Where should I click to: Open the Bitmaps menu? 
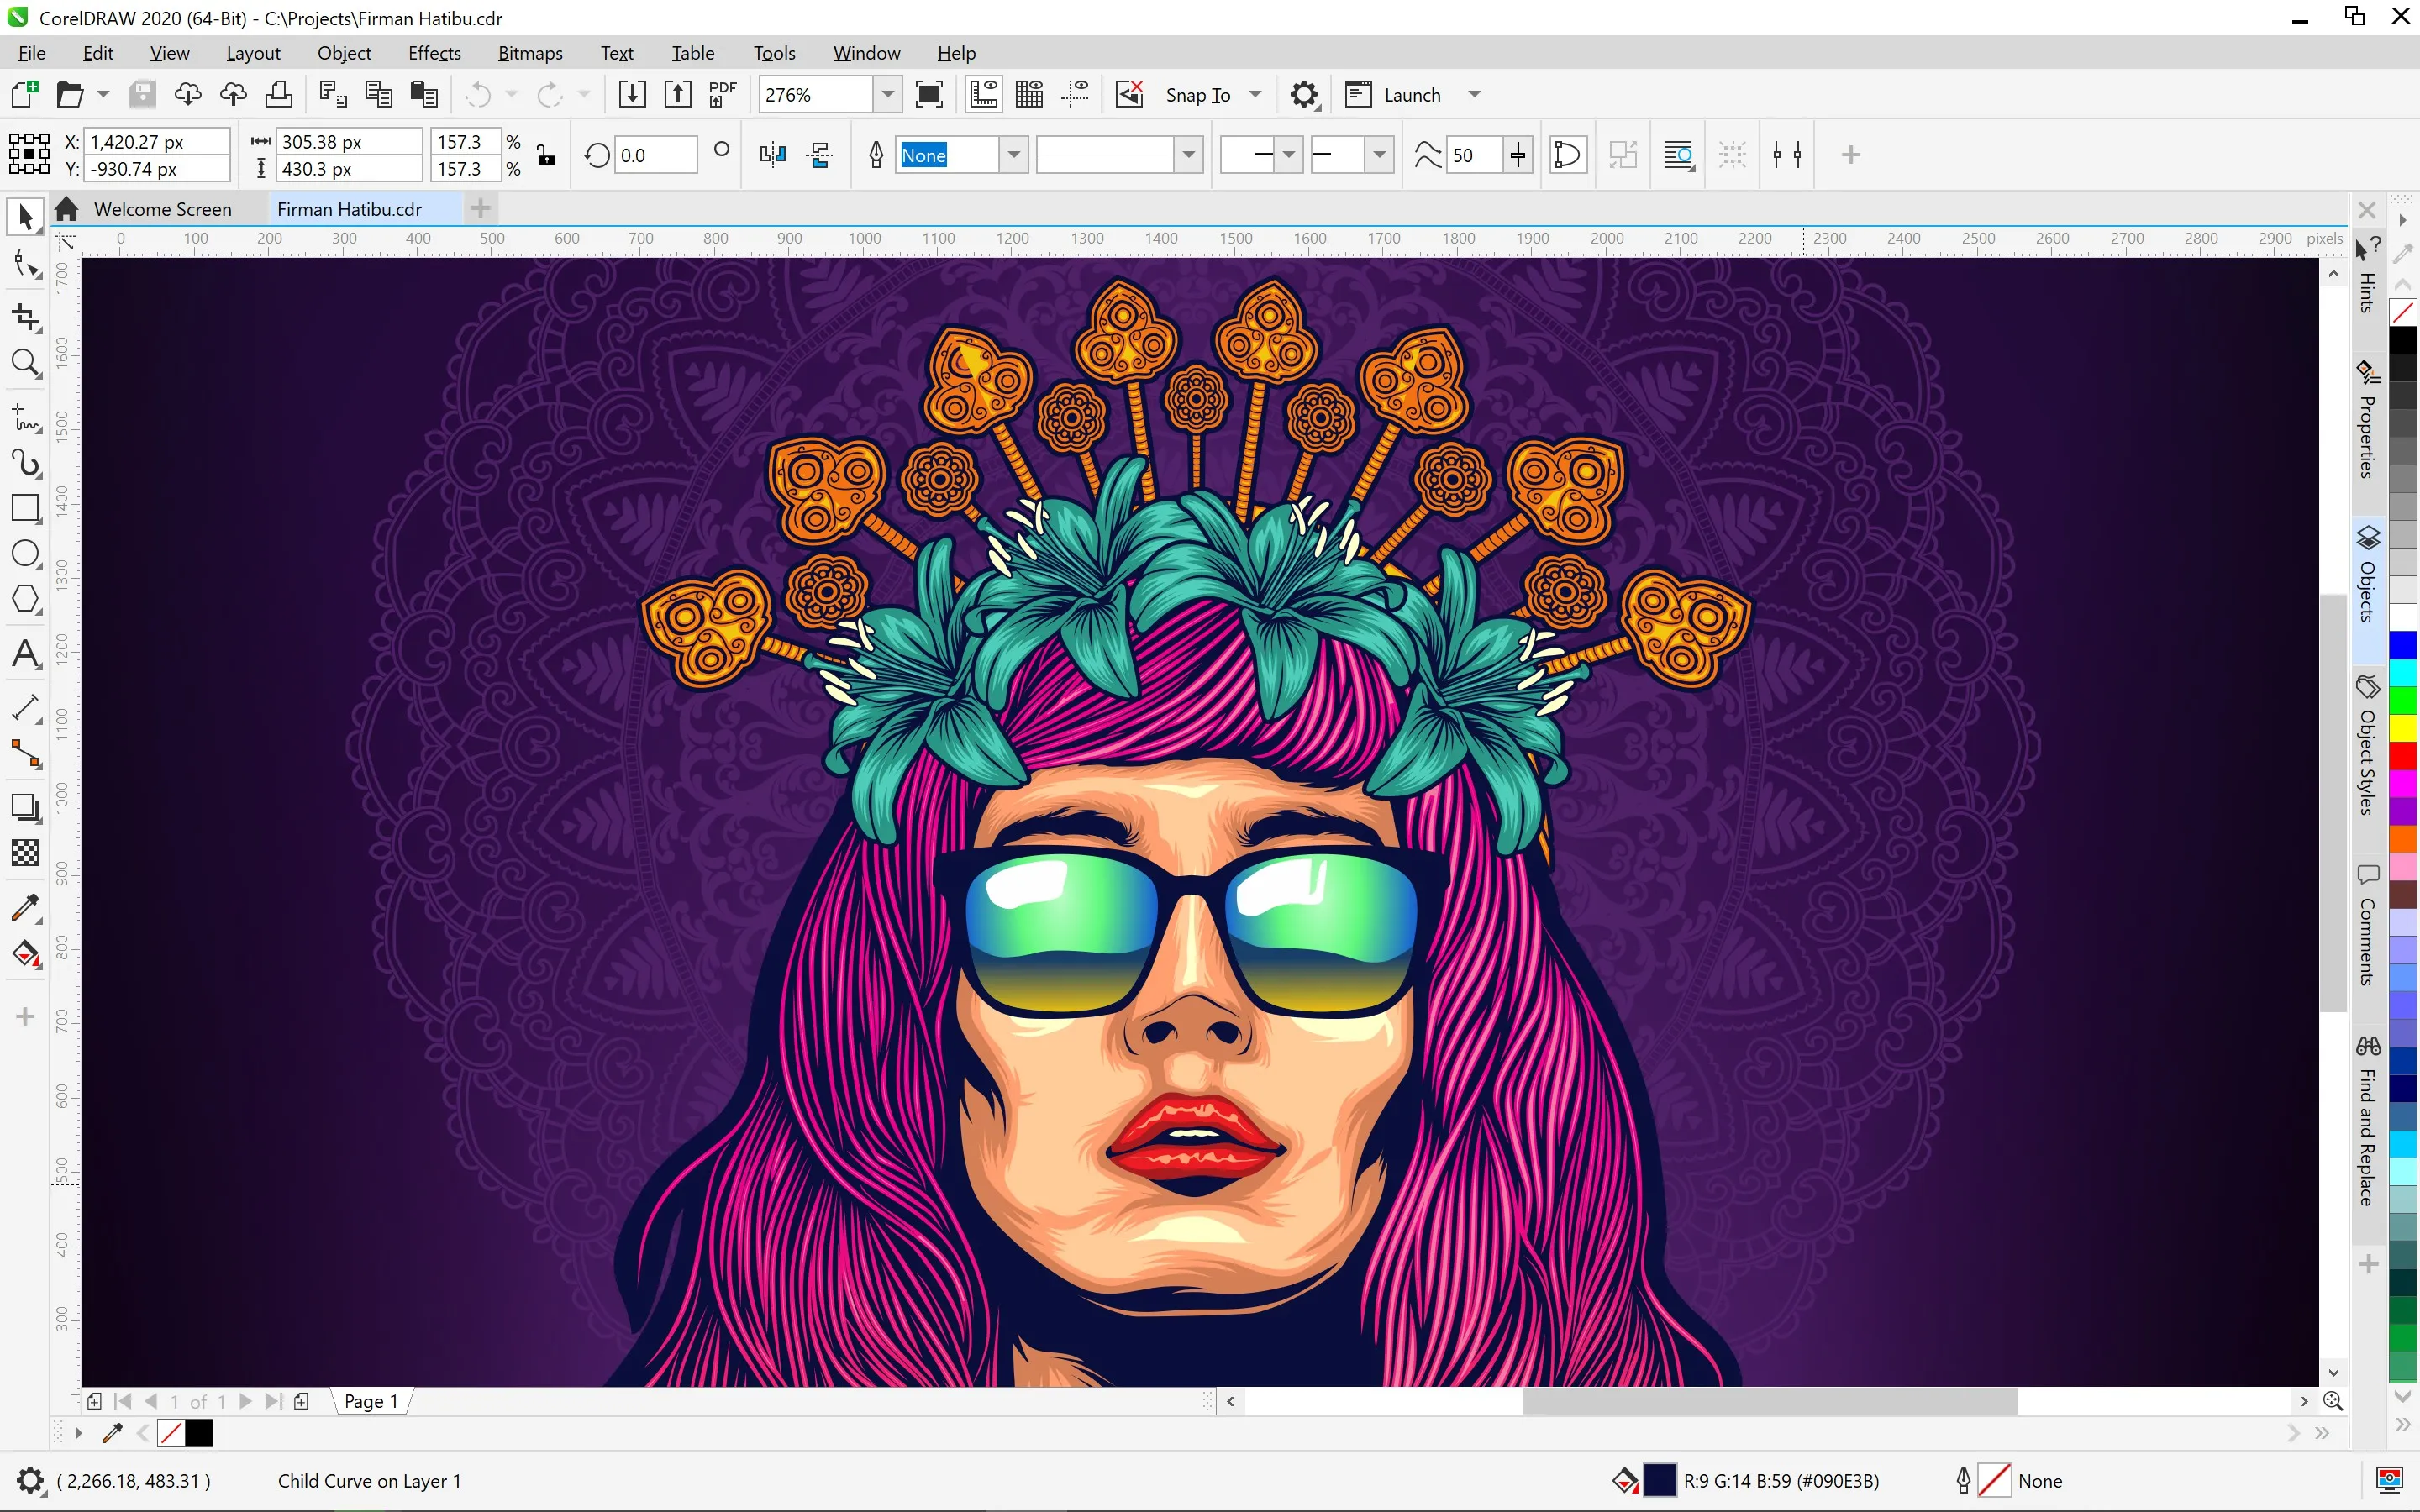point(528,52)
